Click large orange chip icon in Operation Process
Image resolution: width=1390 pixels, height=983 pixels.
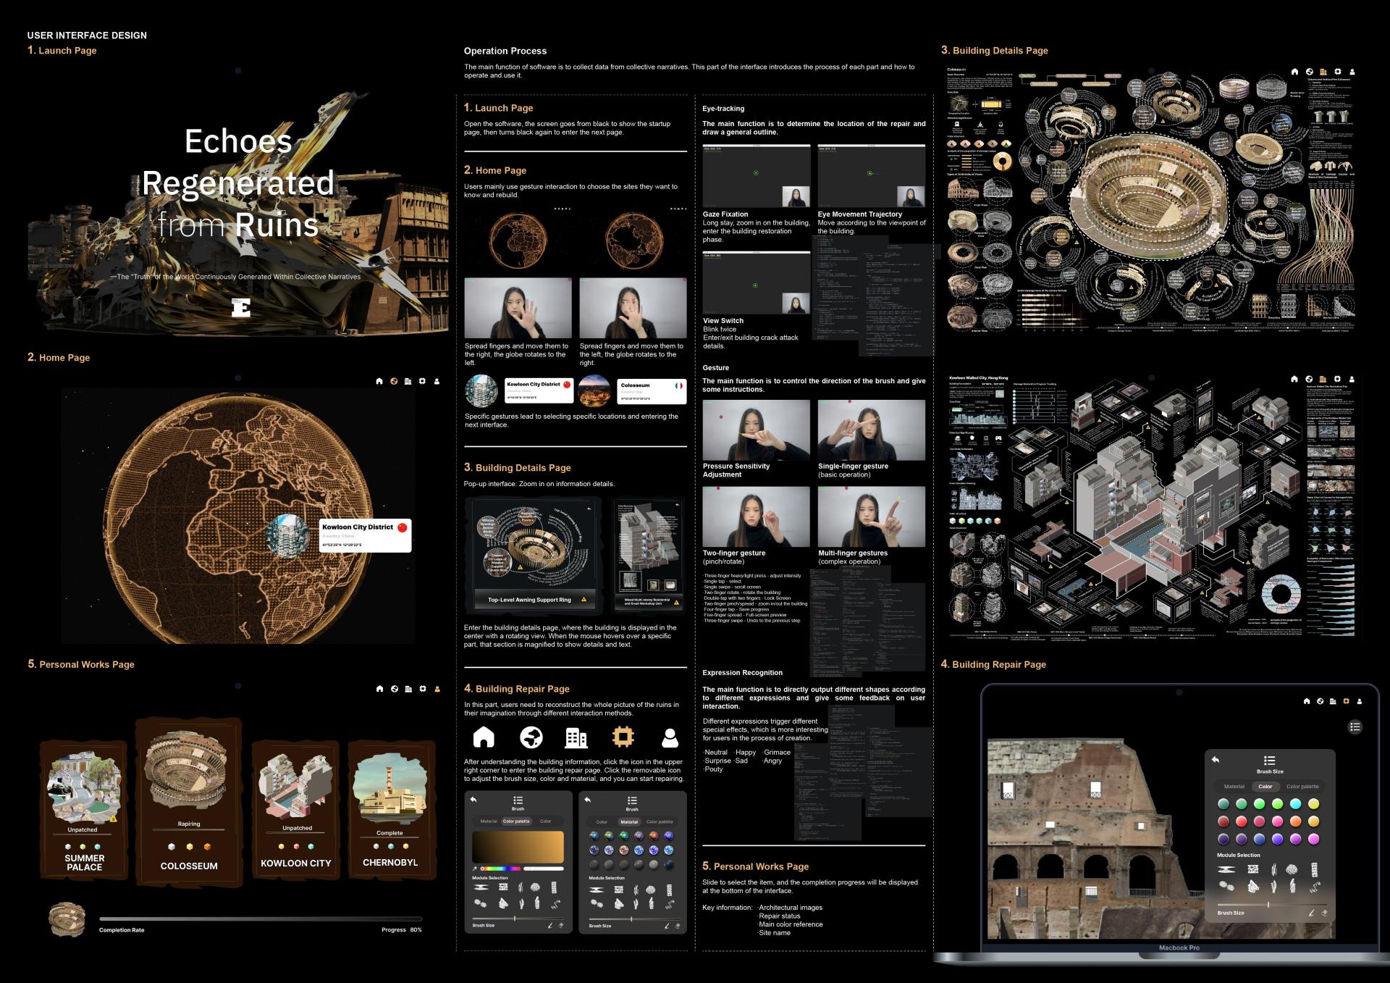pyautogui.click(x=623, y=737)
